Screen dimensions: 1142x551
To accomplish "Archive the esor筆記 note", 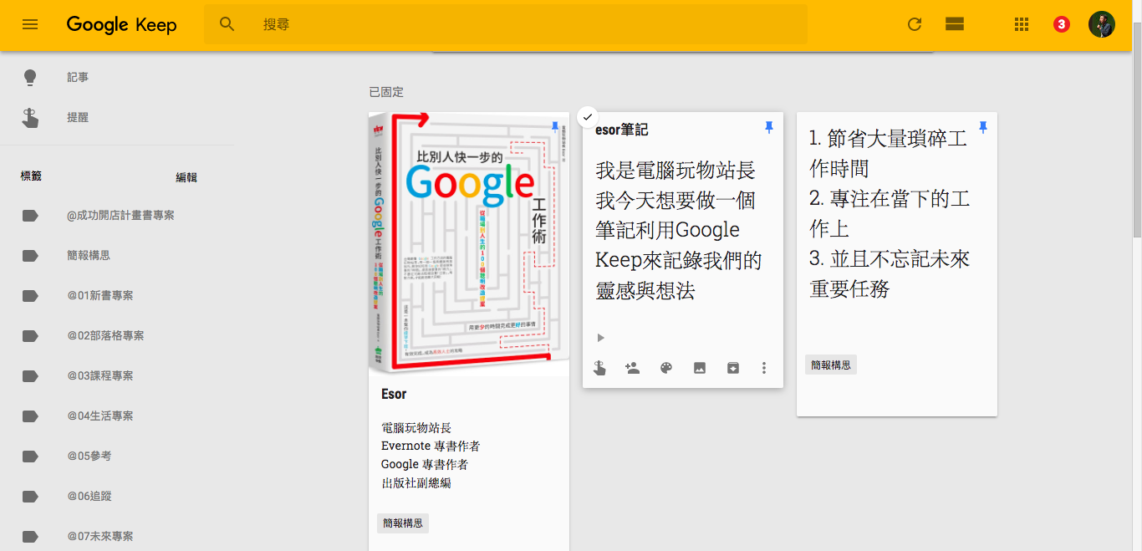I will click(x=733, y=368).
